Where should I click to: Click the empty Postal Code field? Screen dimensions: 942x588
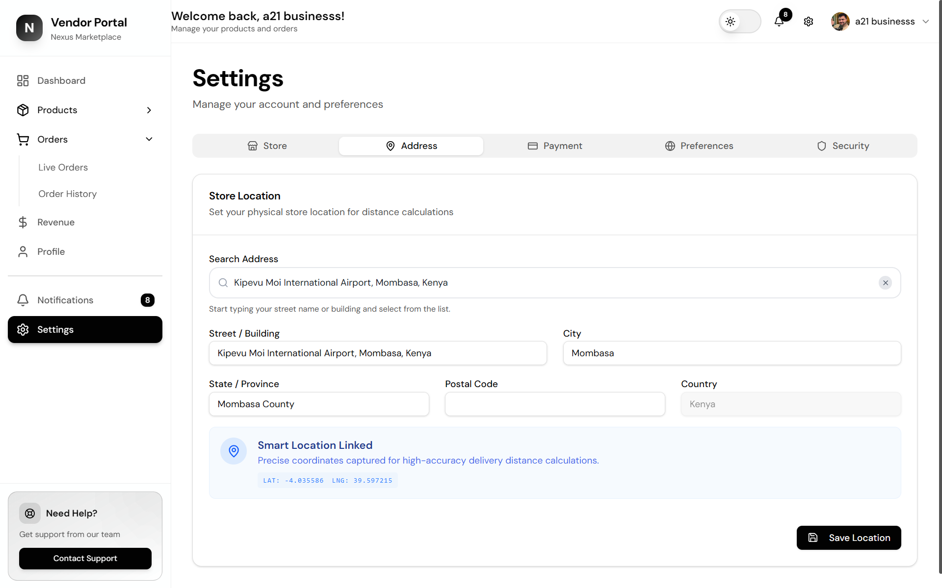(x=555, y=404)
